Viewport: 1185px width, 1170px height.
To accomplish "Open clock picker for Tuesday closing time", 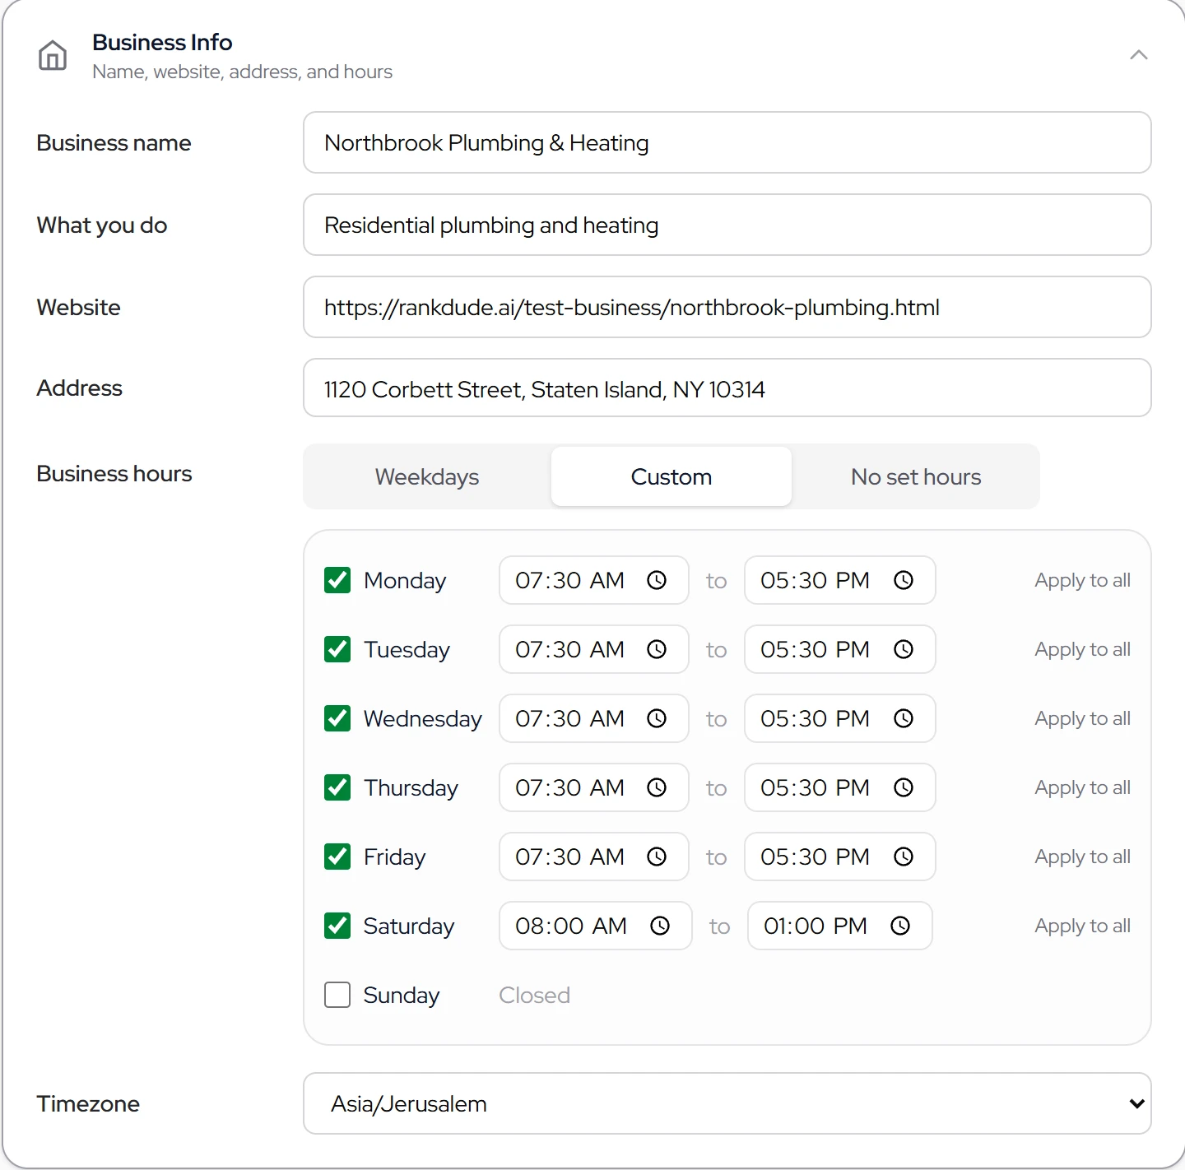I will [904, 649].
